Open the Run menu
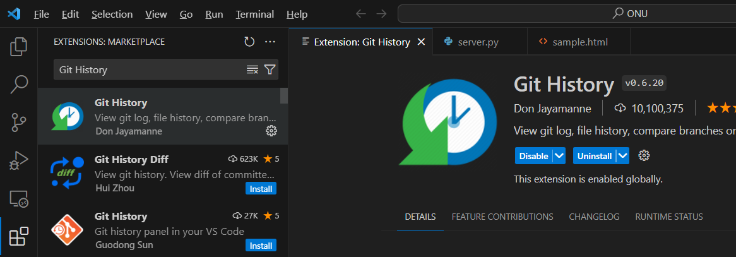 click(x=214, y=14)
